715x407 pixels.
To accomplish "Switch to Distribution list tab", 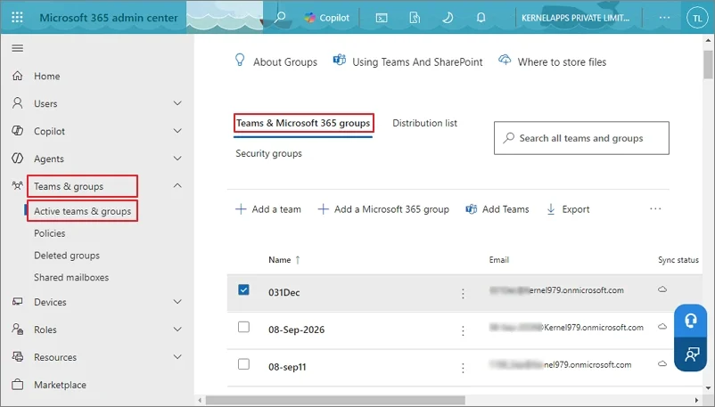I will click(x=424, y=123).
